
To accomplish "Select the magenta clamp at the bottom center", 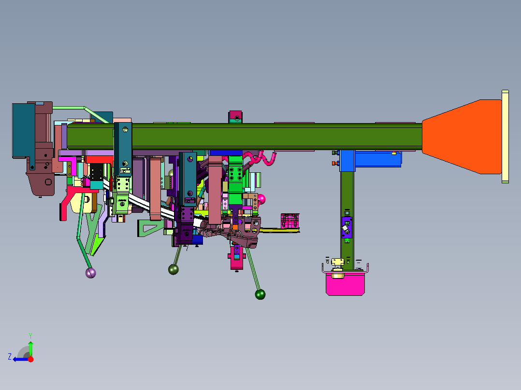I will pyautogui.click(x=237, y=257).
